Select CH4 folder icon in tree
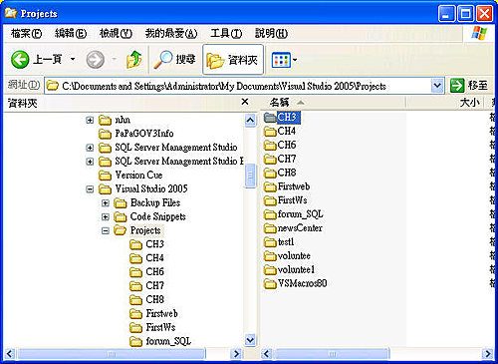498x364 pixels. (135, 258)
